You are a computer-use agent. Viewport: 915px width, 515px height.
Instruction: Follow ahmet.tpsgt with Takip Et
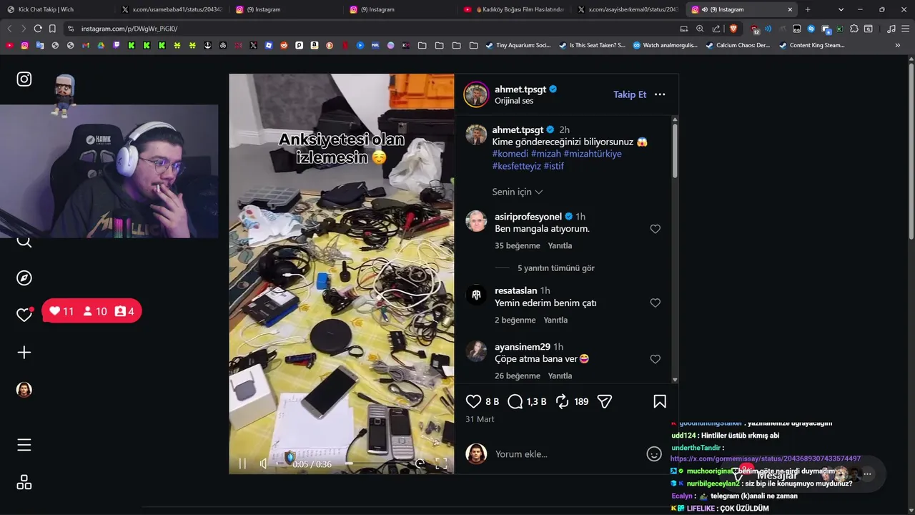630,94
